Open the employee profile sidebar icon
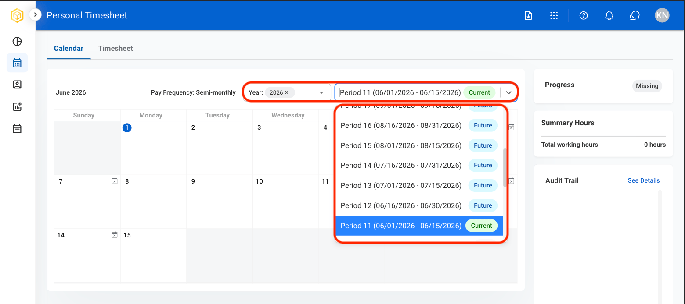The width and height of the screenshot is (685, 304). point(17,85)
